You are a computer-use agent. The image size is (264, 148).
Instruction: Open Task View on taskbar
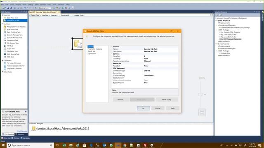point(57,145)
